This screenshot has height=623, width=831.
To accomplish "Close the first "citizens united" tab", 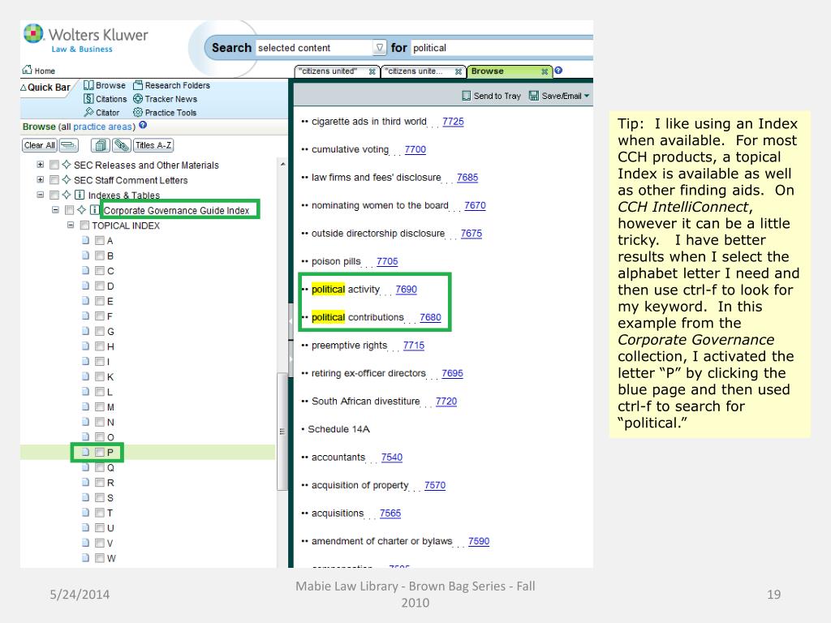I will 372,71.
